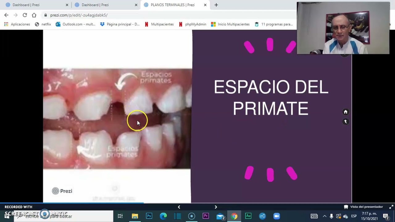This screenshot has width=395, height=222.
Task: Click the Prezi back step icon
Action: [346, 121]
